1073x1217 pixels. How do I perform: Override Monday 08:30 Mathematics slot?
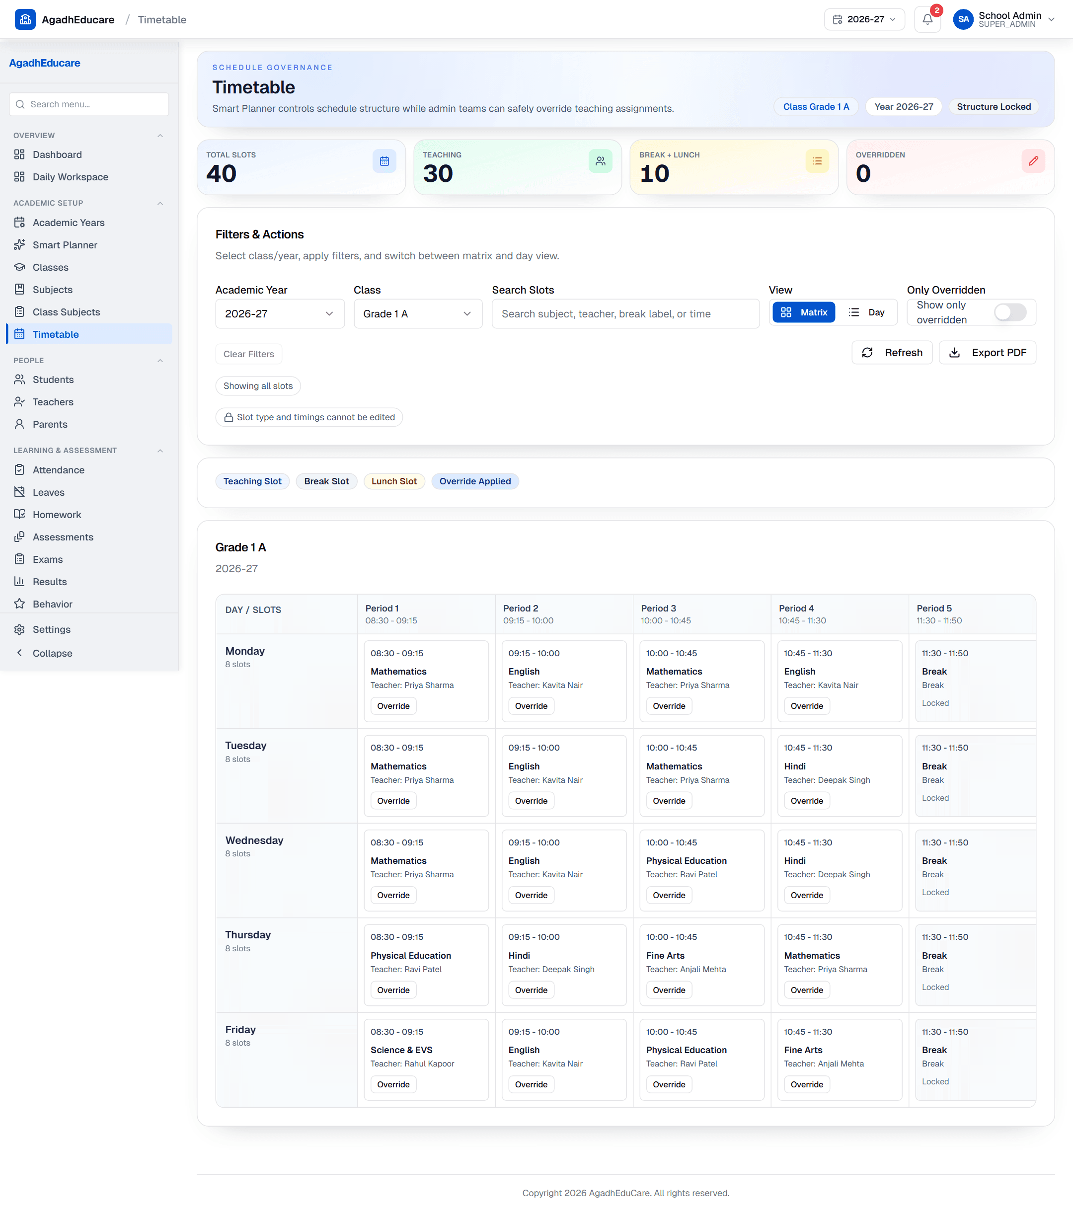pos(393,705)
